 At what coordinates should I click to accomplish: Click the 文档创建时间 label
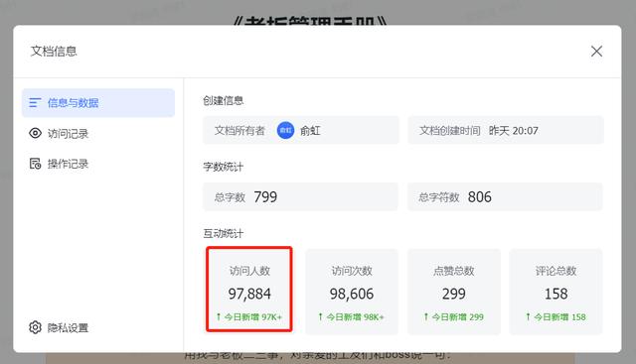coord(450,130)
